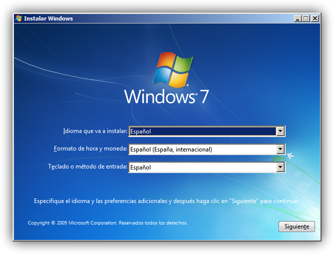334x254 pixels.
Task: Click the Microsoft copyright notice text
Action: click(107, 223)
